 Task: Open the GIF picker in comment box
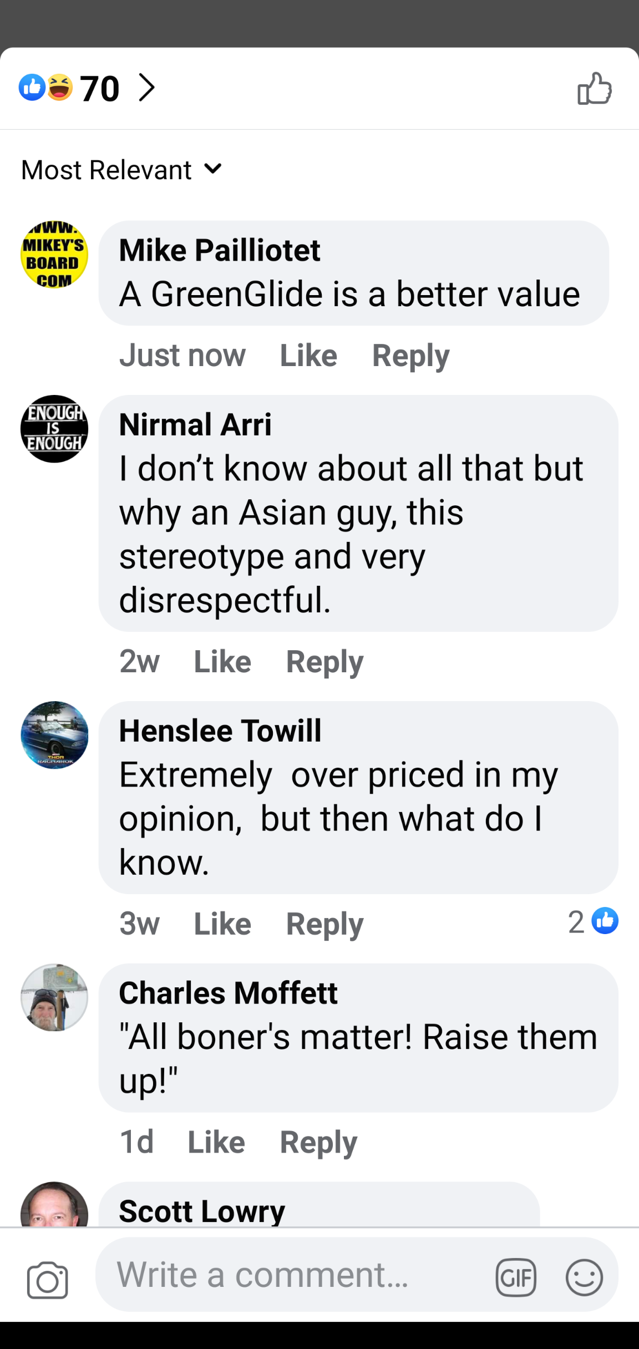point(516,1277)
